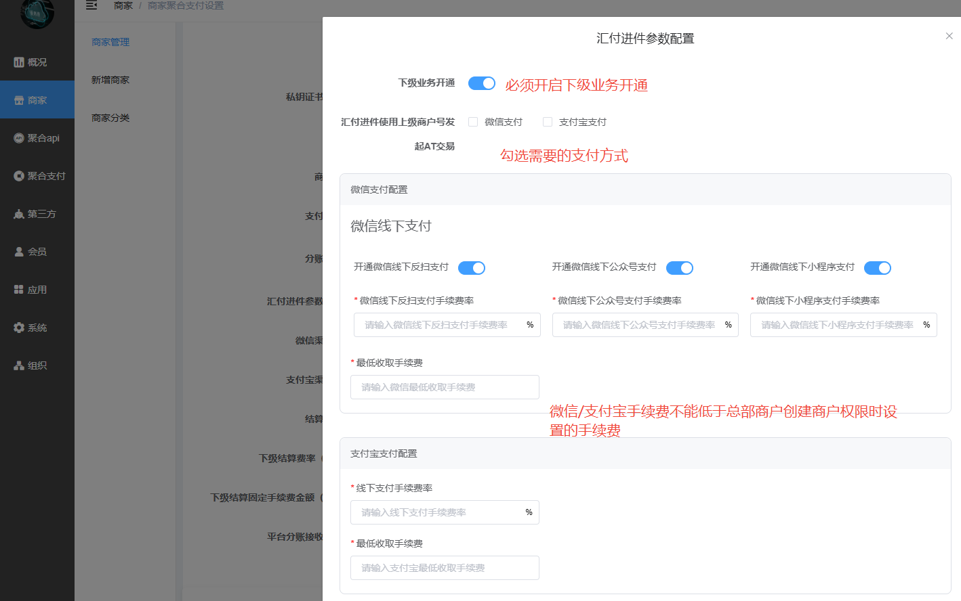Image resolution: width=961 pixels, height=601 pixels.
Task: Open 系统 settings gear icon
Action: pos(19,328)
